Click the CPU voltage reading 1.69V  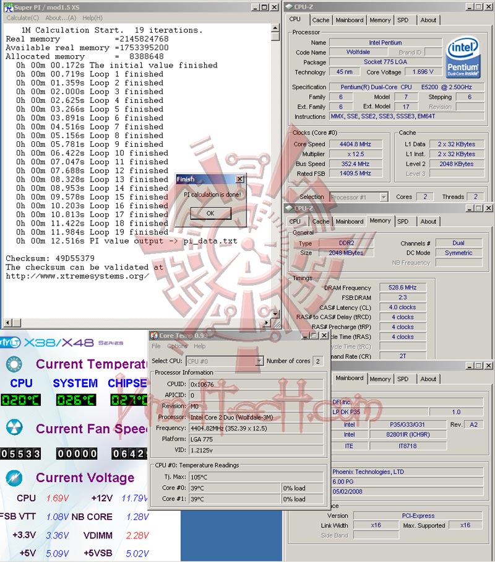pos(58,498)
